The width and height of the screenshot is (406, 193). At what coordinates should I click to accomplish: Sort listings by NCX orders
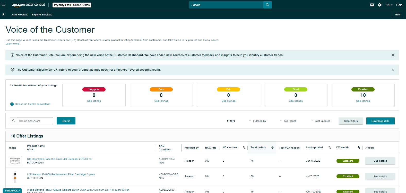[x=244, y=148]
